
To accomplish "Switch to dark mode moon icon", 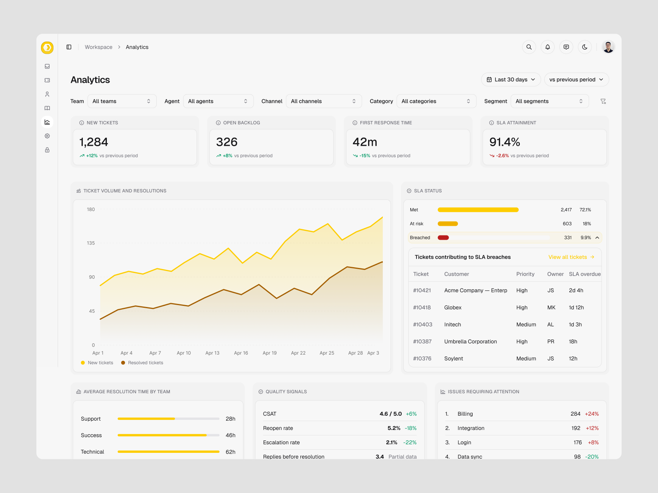I will [585, 47].
